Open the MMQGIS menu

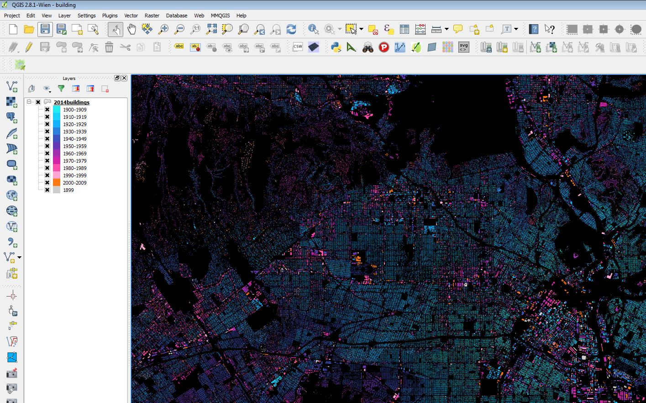pos(220,16)
